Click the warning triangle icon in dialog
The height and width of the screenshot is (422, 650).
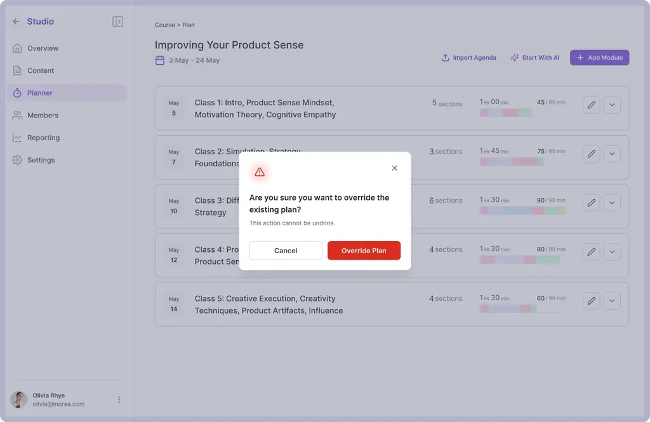[260, 171]
